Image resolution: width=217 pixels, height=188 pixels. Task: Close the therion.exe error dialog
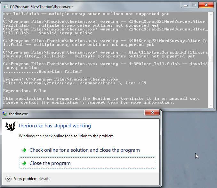coord(152,112)
